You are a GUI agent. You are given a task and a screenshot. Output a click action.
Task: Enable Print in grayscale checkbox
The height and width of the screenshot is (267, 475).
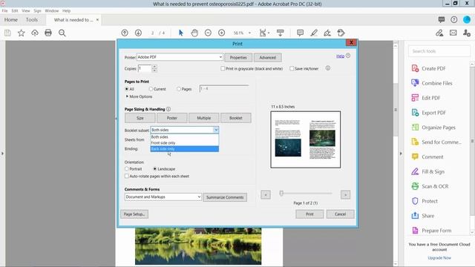223,69
